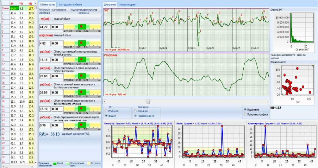Click the Отклонения SV scatter plot

click(294, 84)
